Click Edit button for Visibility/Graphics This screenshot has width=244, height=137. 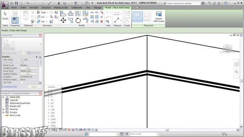(x=29, y=68)
